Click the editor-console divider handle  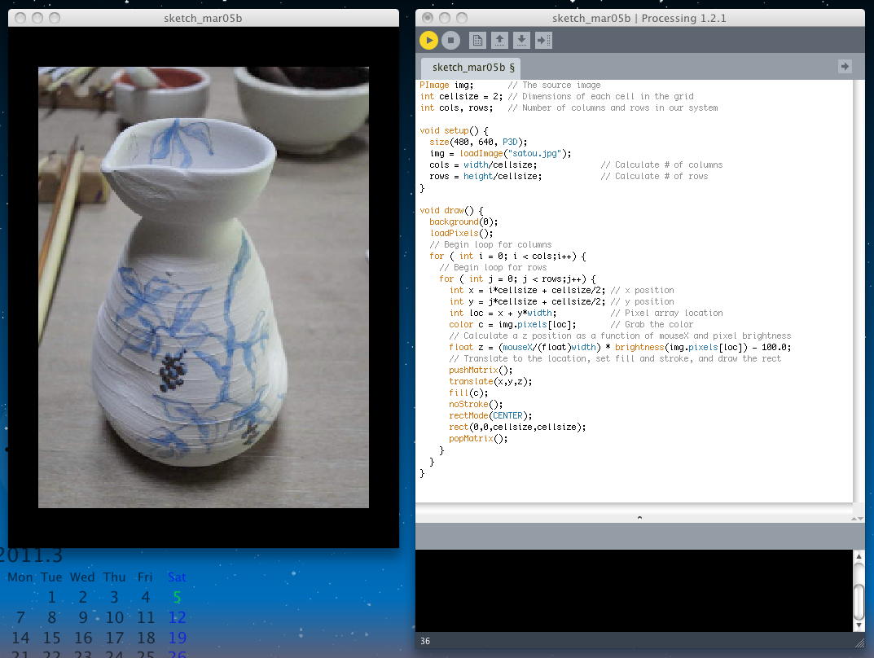[639, 518]
